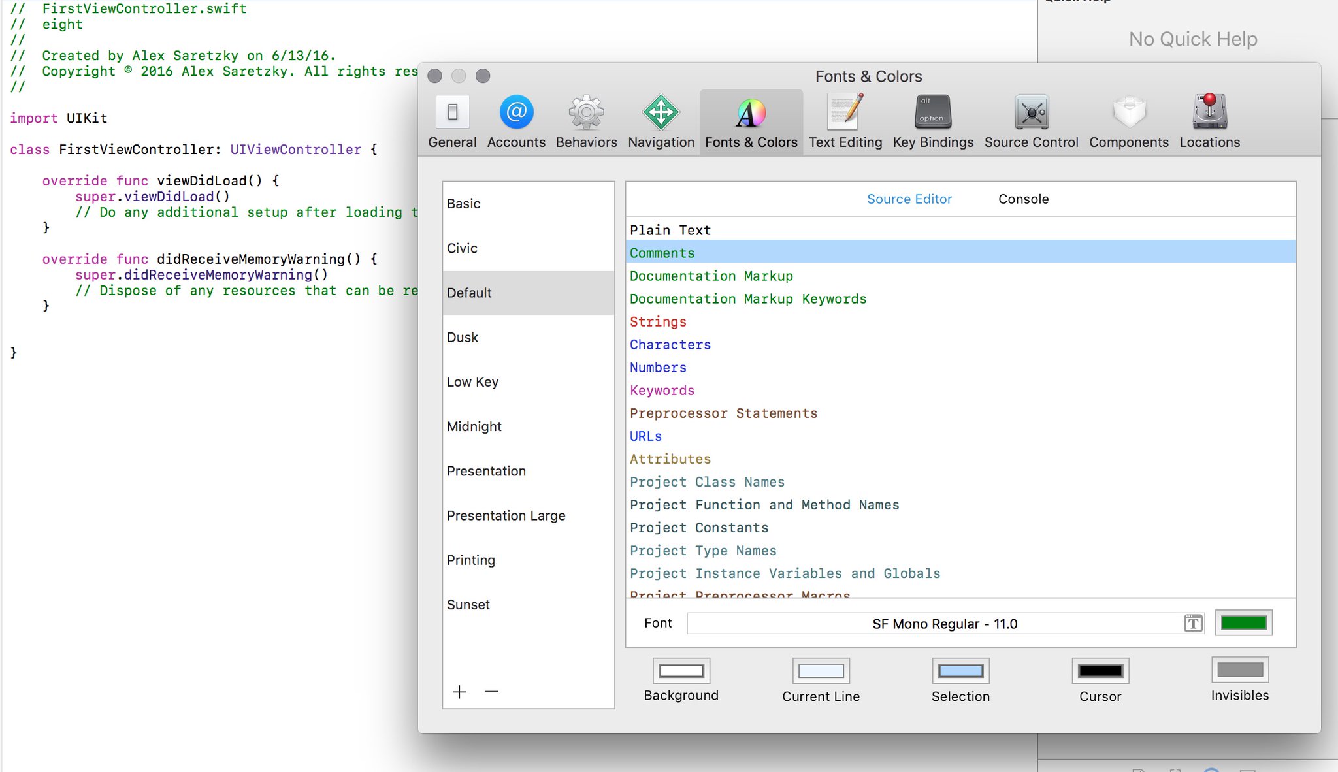The width and height of the screenshot is (1338, 772).
Task: Open the Source Control preferences icon
Action: coord(1031,114)
